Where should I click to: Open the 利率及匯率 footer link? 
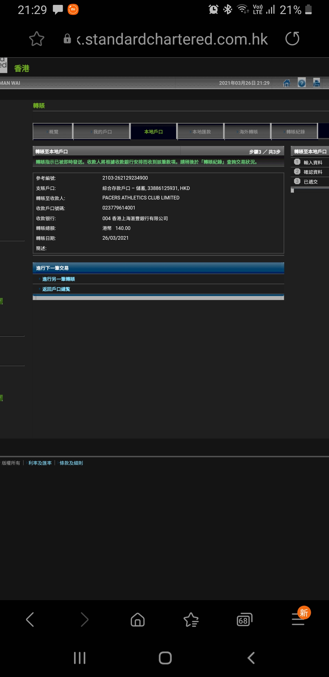coord(40,463)
